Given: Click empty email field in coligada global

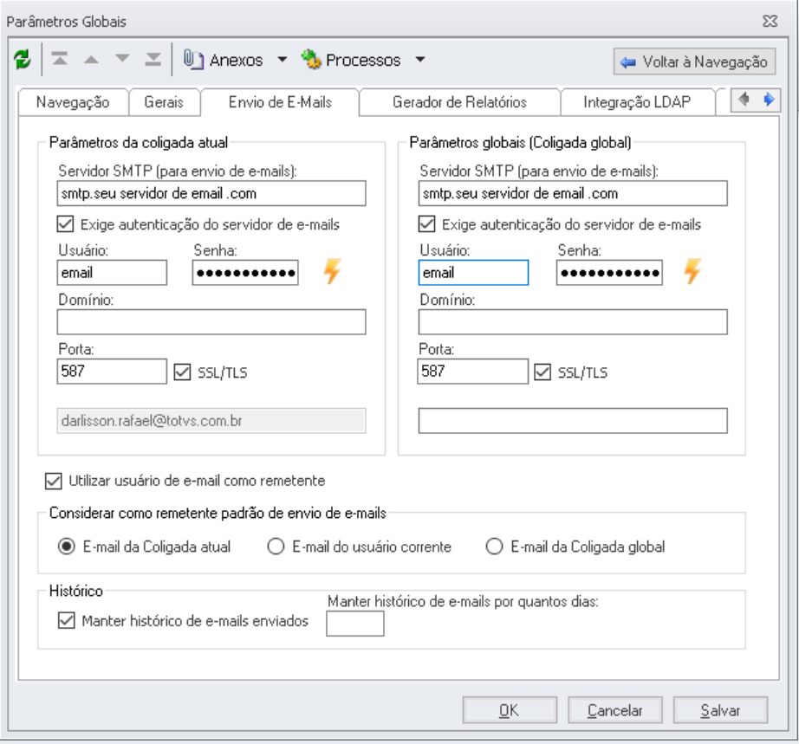Looking at the screenshot, I should [x=573, y=421].
